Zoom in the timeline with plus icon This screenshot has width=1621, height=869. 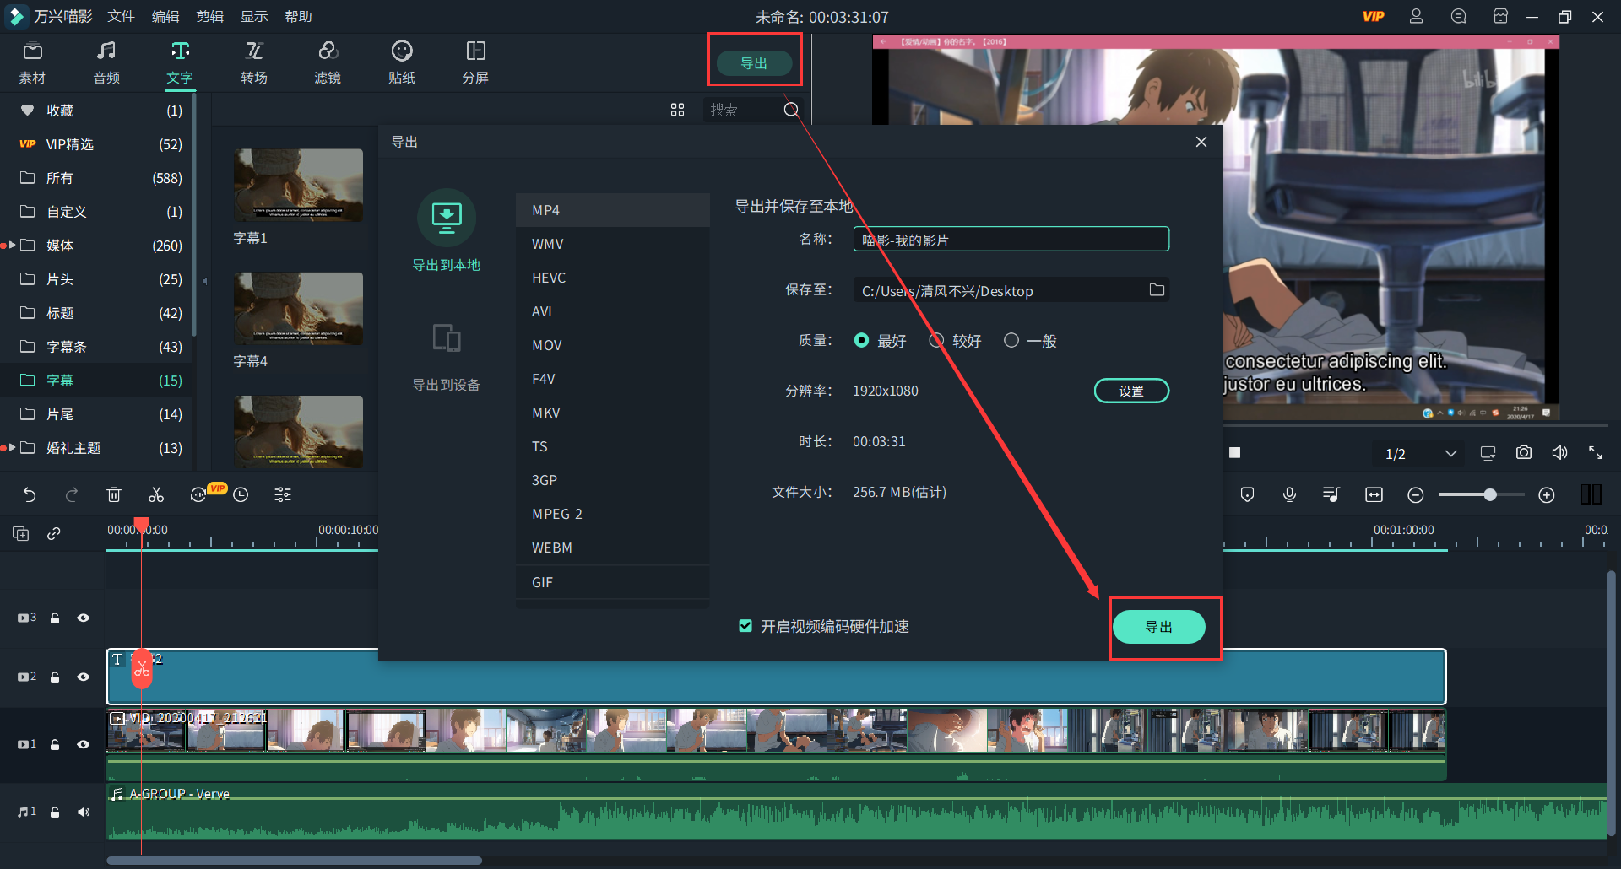click(1547, 495)
